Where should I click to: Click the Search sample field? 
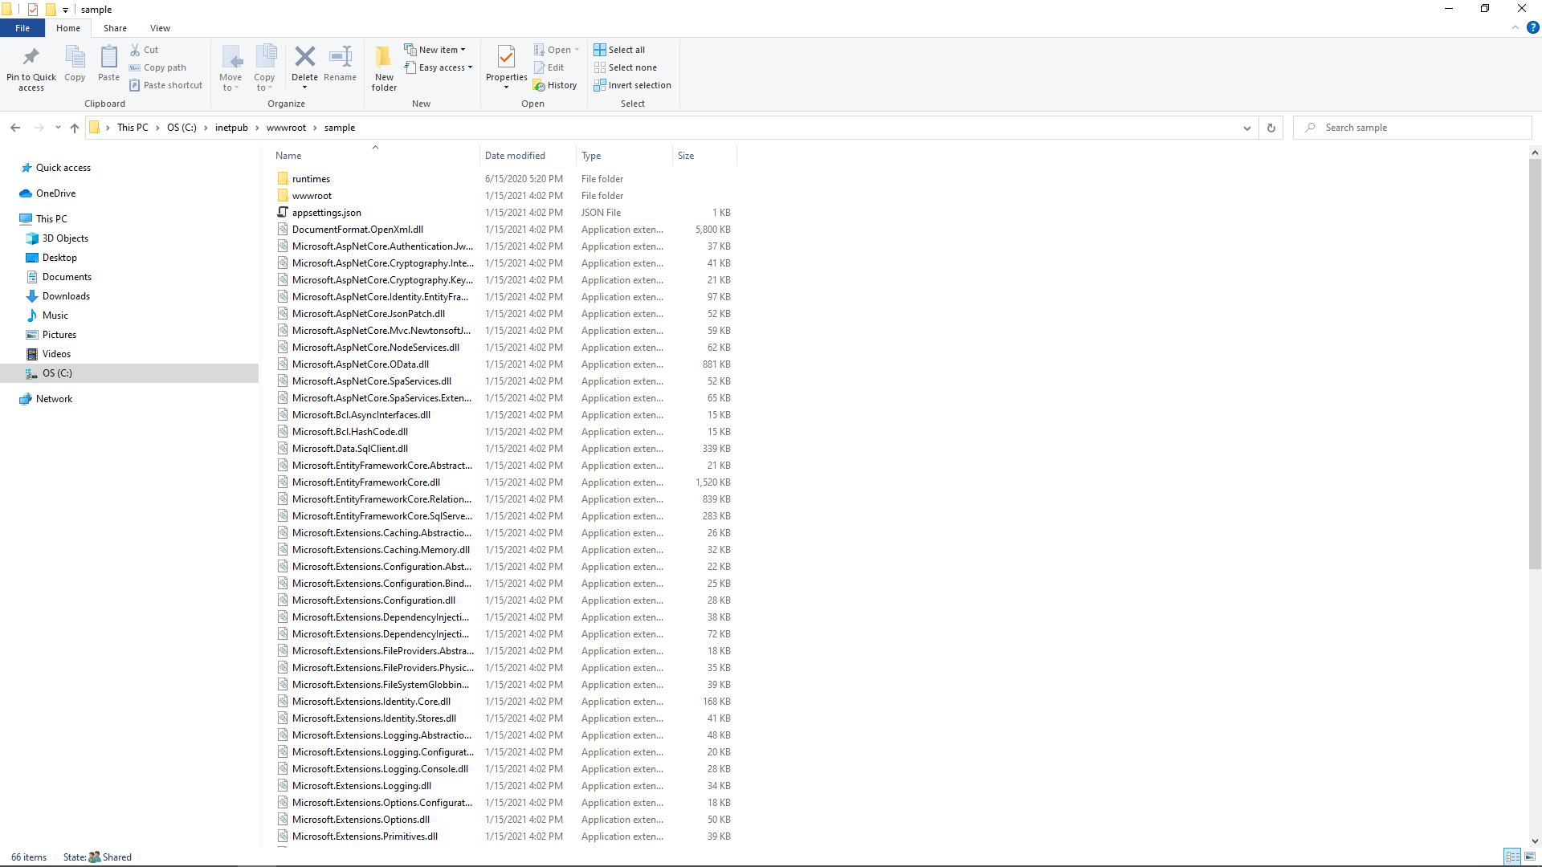tap(1413, 128)
